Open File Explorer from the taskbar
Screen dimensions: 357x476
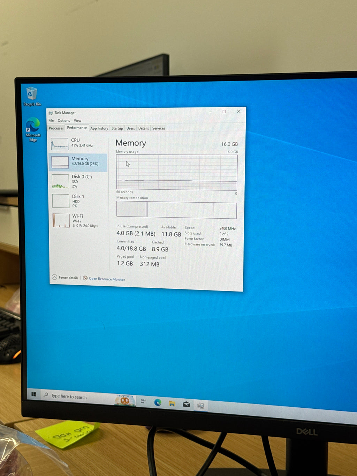point(172,403)
